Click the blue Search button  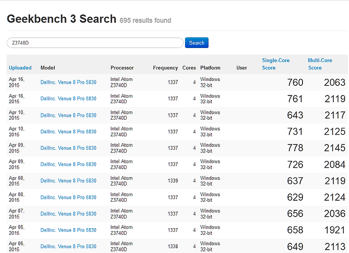coord(196,43)
